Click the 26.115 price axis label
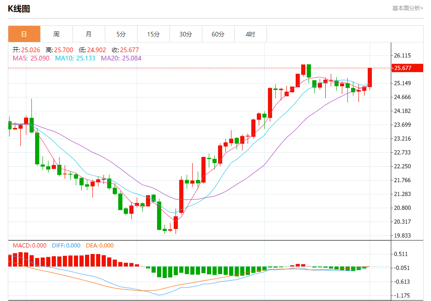431x301 pixels. tap(402, 55)
